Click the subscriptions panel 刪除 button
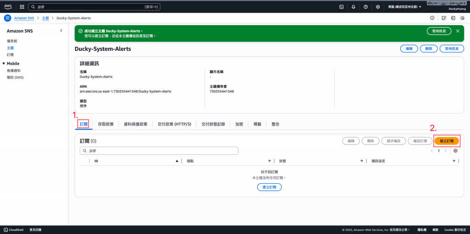 coord(371,141)
